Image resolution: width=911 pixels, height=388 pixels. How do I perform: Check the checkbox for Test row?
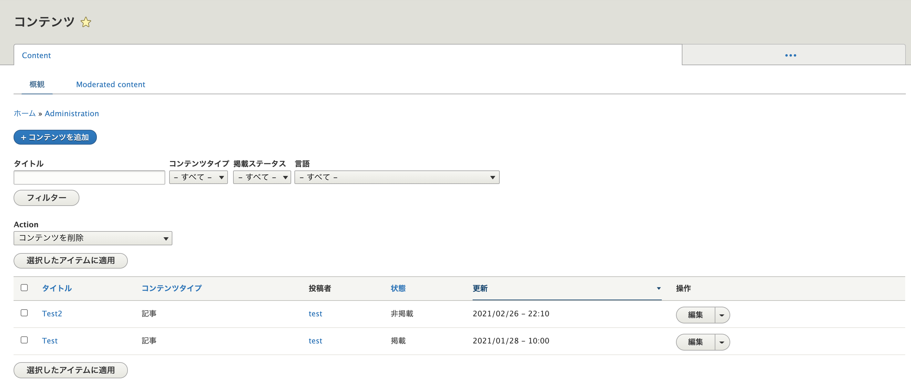[24, 340]
